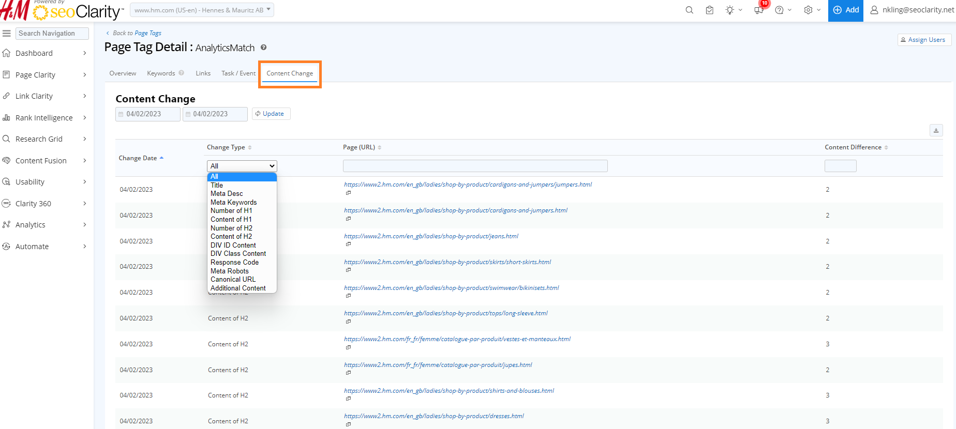This screenshot has width=956, height=429.
Task: Open the domain selector dropdown
Action: 202,10
